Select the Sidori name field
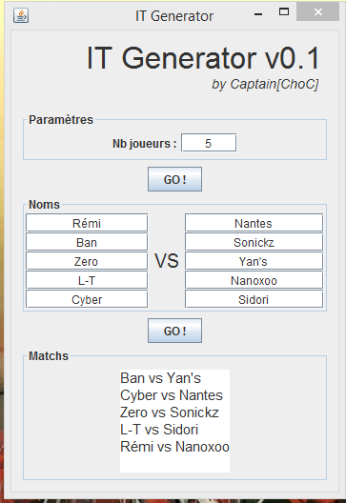The width and height of the screenshot is (346, 503). (x=254, y=299)
